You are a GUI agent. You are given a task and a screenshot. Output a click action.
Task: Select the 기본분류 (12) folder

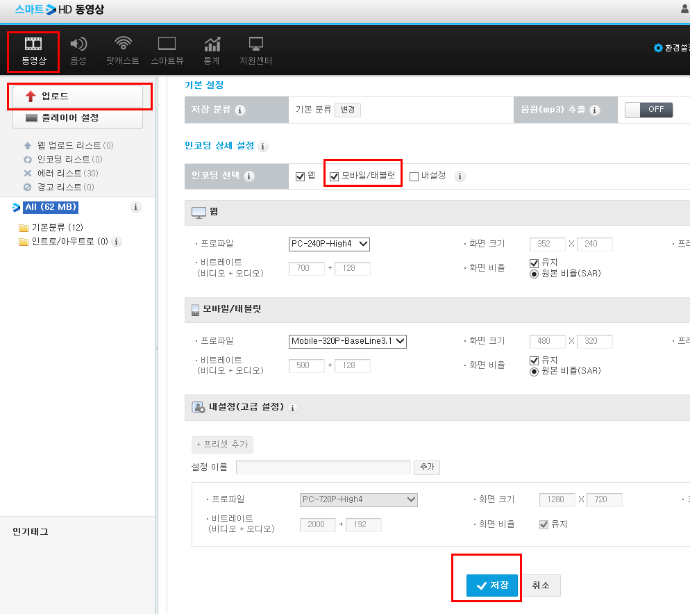point(51,227)
